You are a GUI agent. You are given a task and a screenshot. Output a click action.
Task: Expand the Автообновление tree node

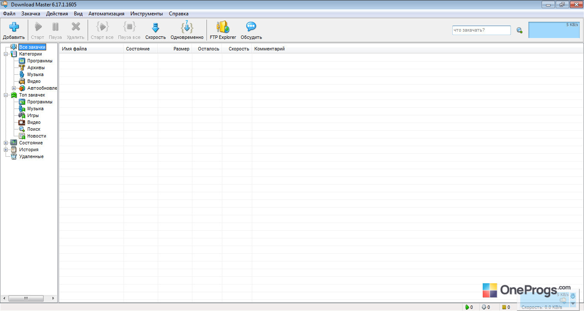point(14,88)
